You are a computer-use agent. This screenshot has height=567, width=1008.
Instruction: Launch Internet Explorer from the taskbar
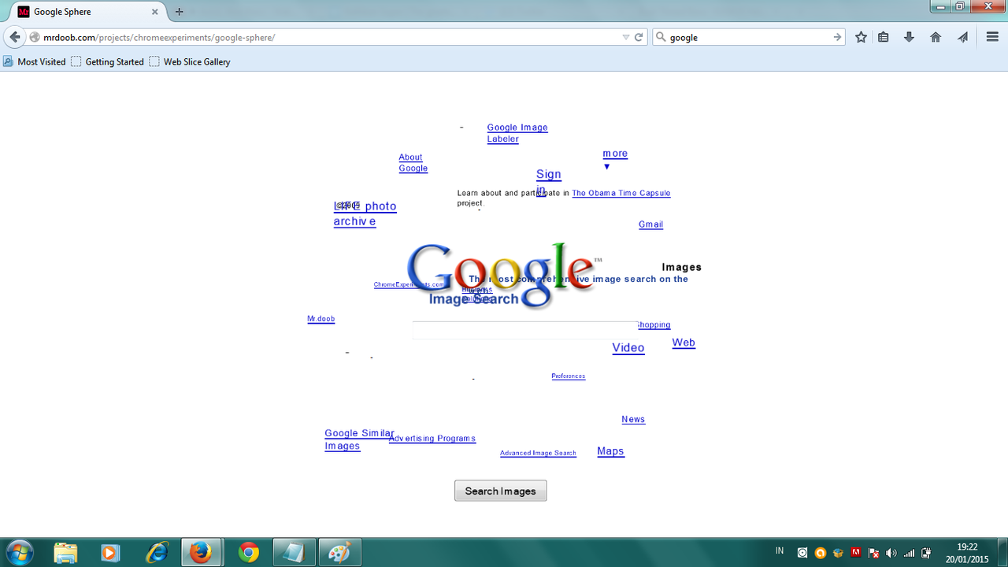(157, 553)
